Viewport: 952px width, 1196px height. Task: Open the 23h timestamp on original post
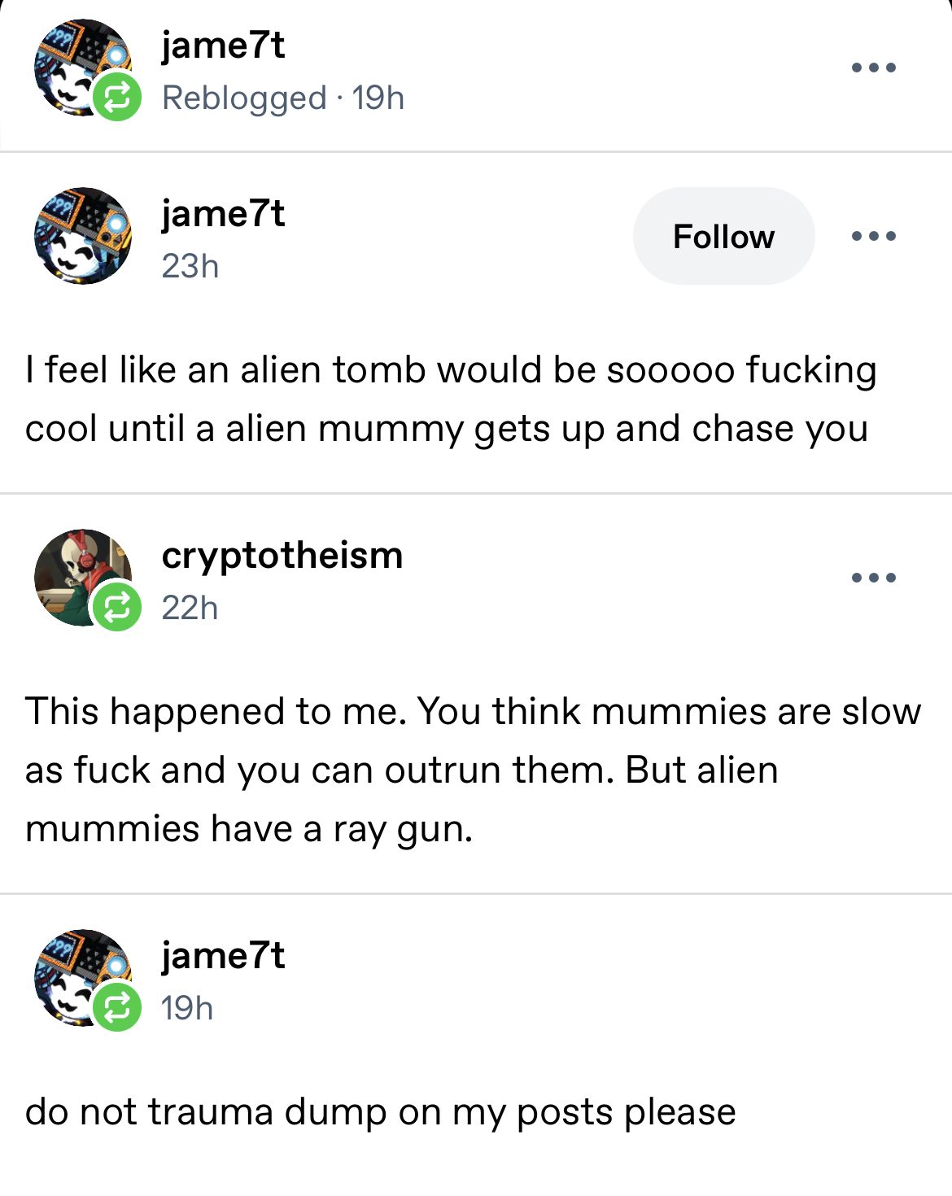tap(190, 266)
